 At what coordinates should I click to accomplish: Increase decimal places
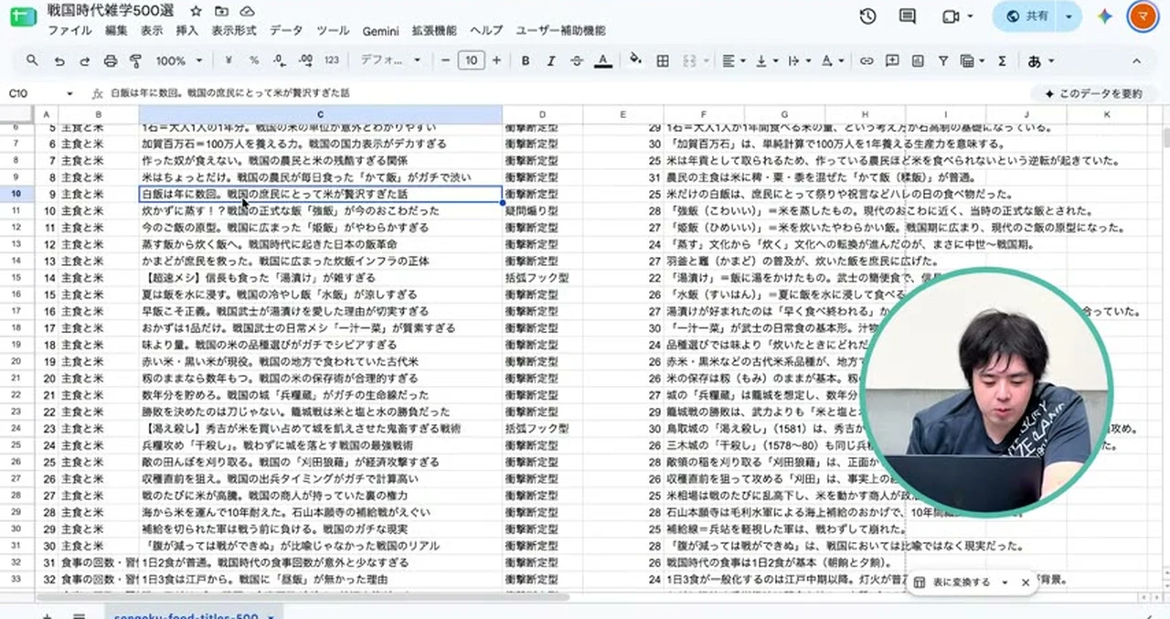pyautogui.click(x=305, y=60)
